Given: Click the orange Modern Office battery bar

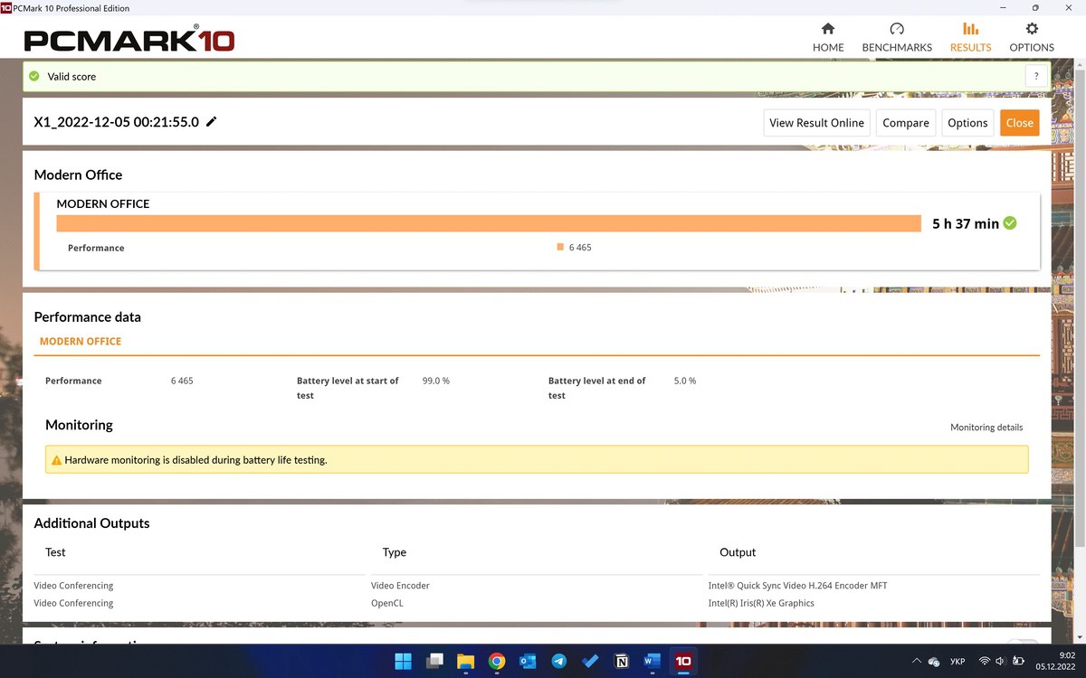Looking at the screenshot, I should click(489, 223).
